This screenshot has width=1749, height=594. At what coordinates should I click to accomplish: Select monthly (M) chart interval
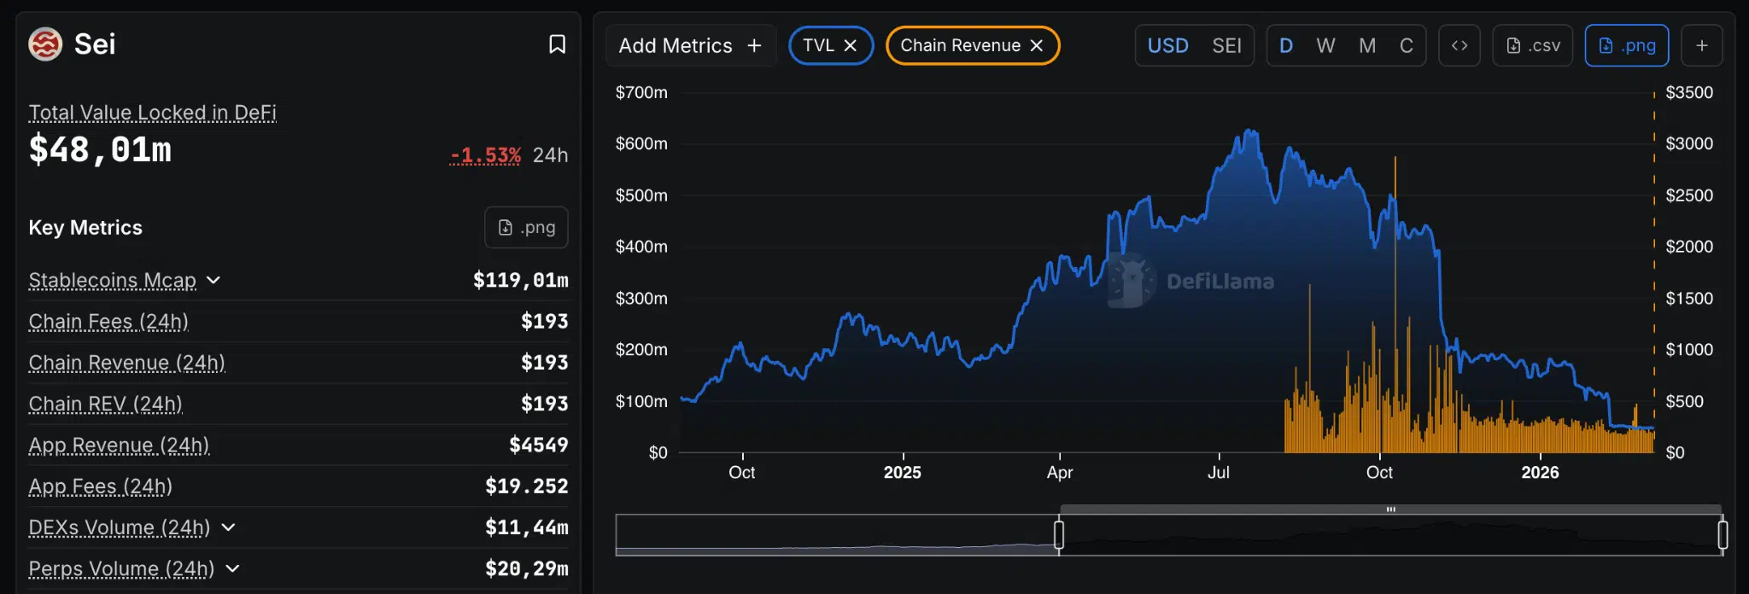coord(1367,45)
